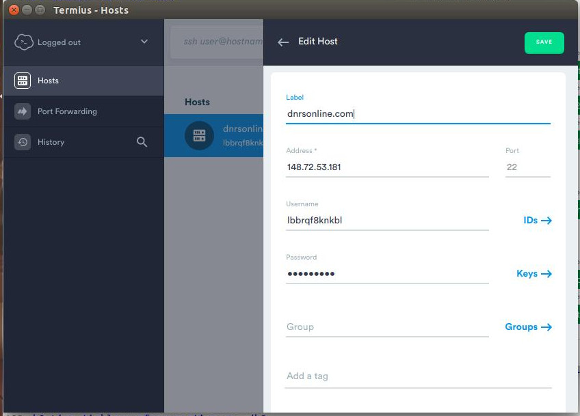Save the host with the SAVE button

point(544,42)
